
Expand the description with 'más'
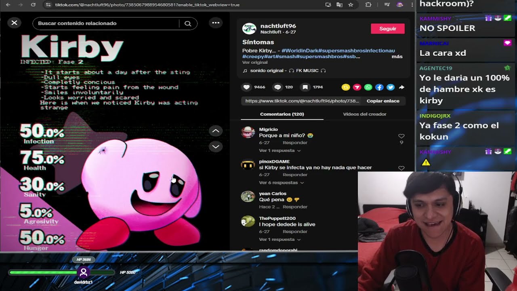click(x=397, y=57)
